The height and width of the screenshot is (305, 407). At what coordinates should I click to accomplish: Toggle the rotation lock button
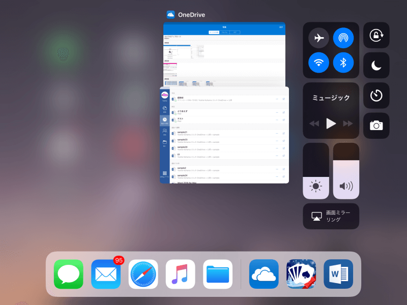[x=376, y=35]
